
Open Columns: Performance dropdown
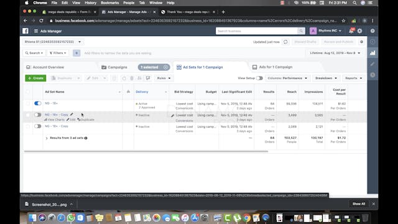[287, 78]
